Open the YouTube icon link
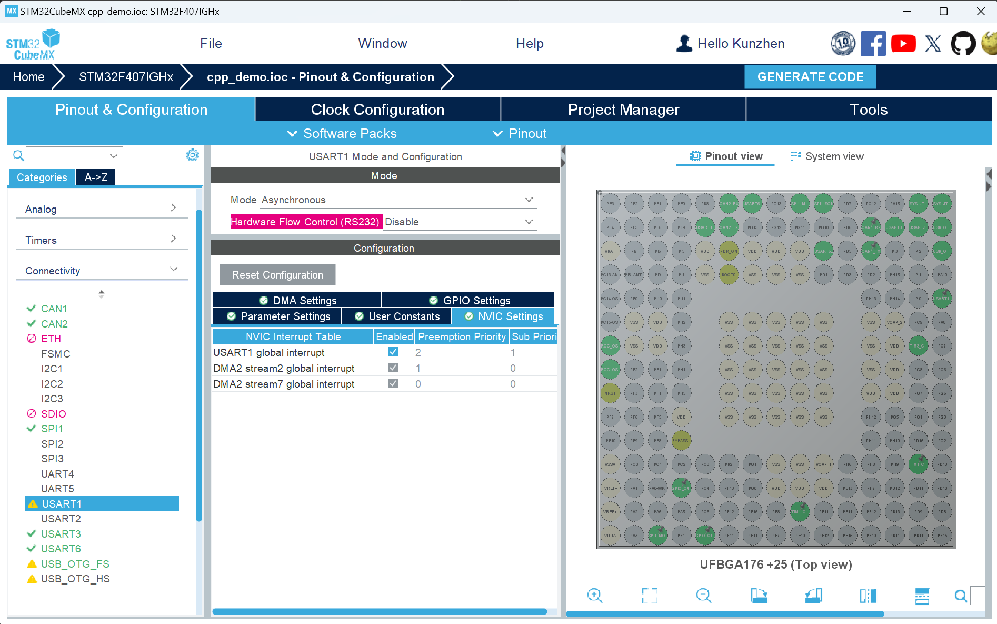This screenshot has width=997, height=624. tap(903, 44)
